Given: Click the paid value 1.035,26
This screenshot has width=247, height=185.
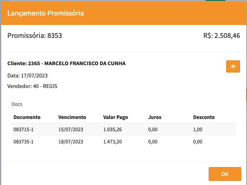Looking at the screenshot, I should pos(113,130).
